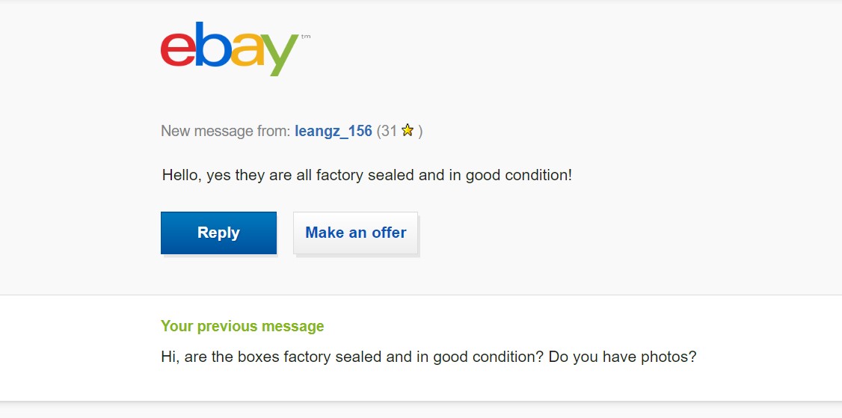Screen dimensions: 842x418
Task: Click the green letter y in logo
Action: pos(280,55)
